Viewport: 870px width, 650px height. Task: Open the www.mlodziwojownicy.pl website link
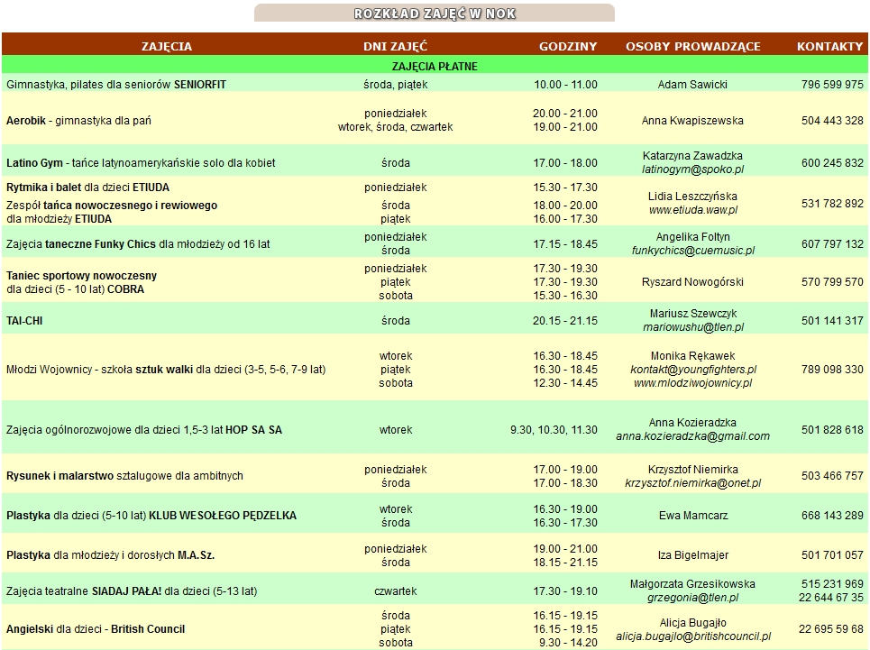pos(692,383)
